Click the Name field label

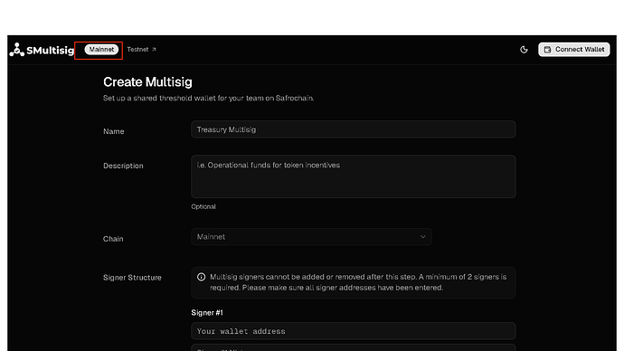pos(113,131)
